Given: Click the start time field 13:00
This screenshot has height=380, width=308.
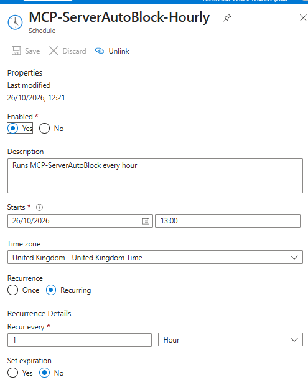Looking at the screenshot, I should pos(228,221).
